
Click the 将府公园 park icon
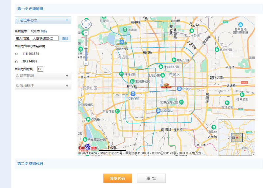click(x=217, y=50)
